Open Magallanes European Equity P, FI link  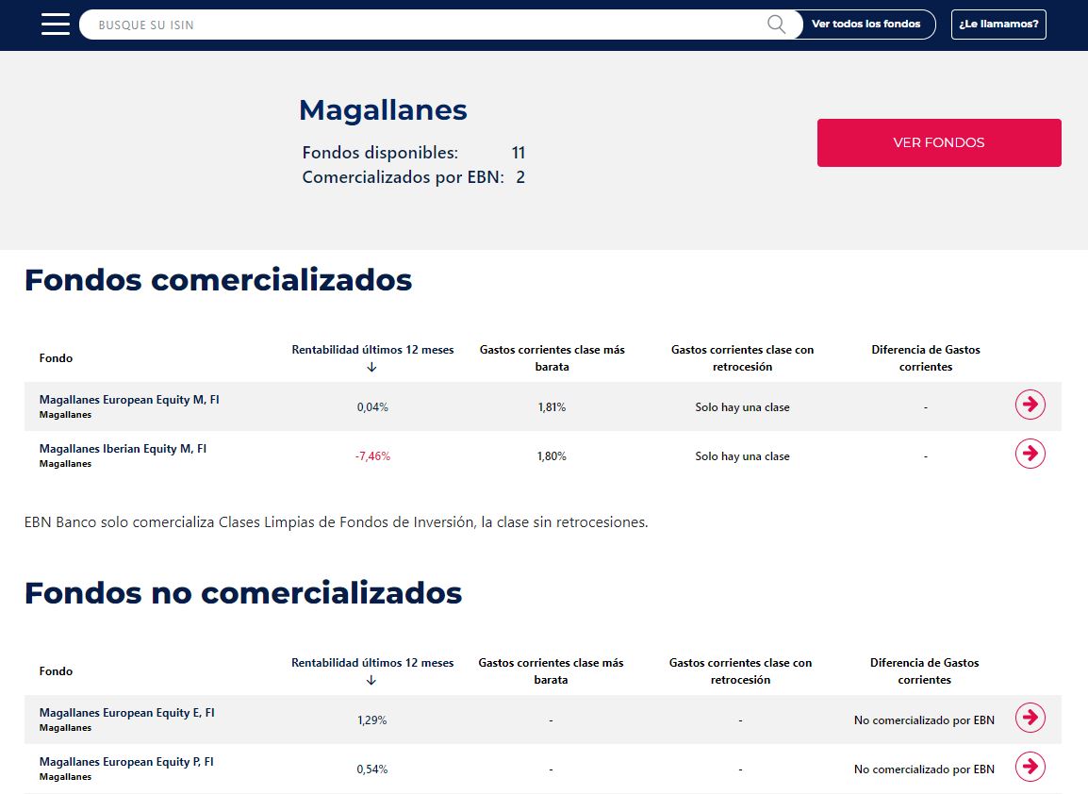click(126, 762)
